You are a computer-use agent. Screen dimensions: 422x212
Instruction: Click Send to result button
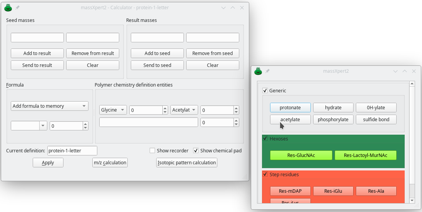coord(37,65)
